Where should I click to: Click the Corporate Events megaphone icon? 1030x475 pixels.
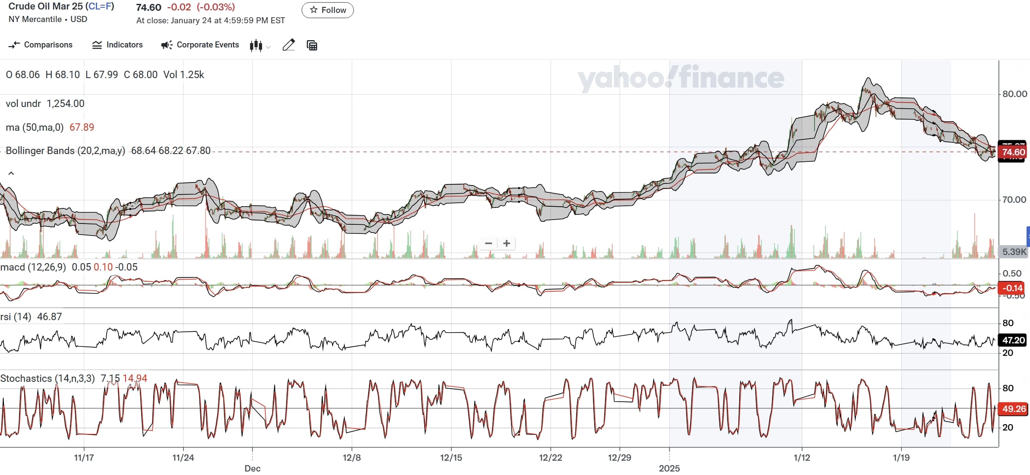[167, 45]
